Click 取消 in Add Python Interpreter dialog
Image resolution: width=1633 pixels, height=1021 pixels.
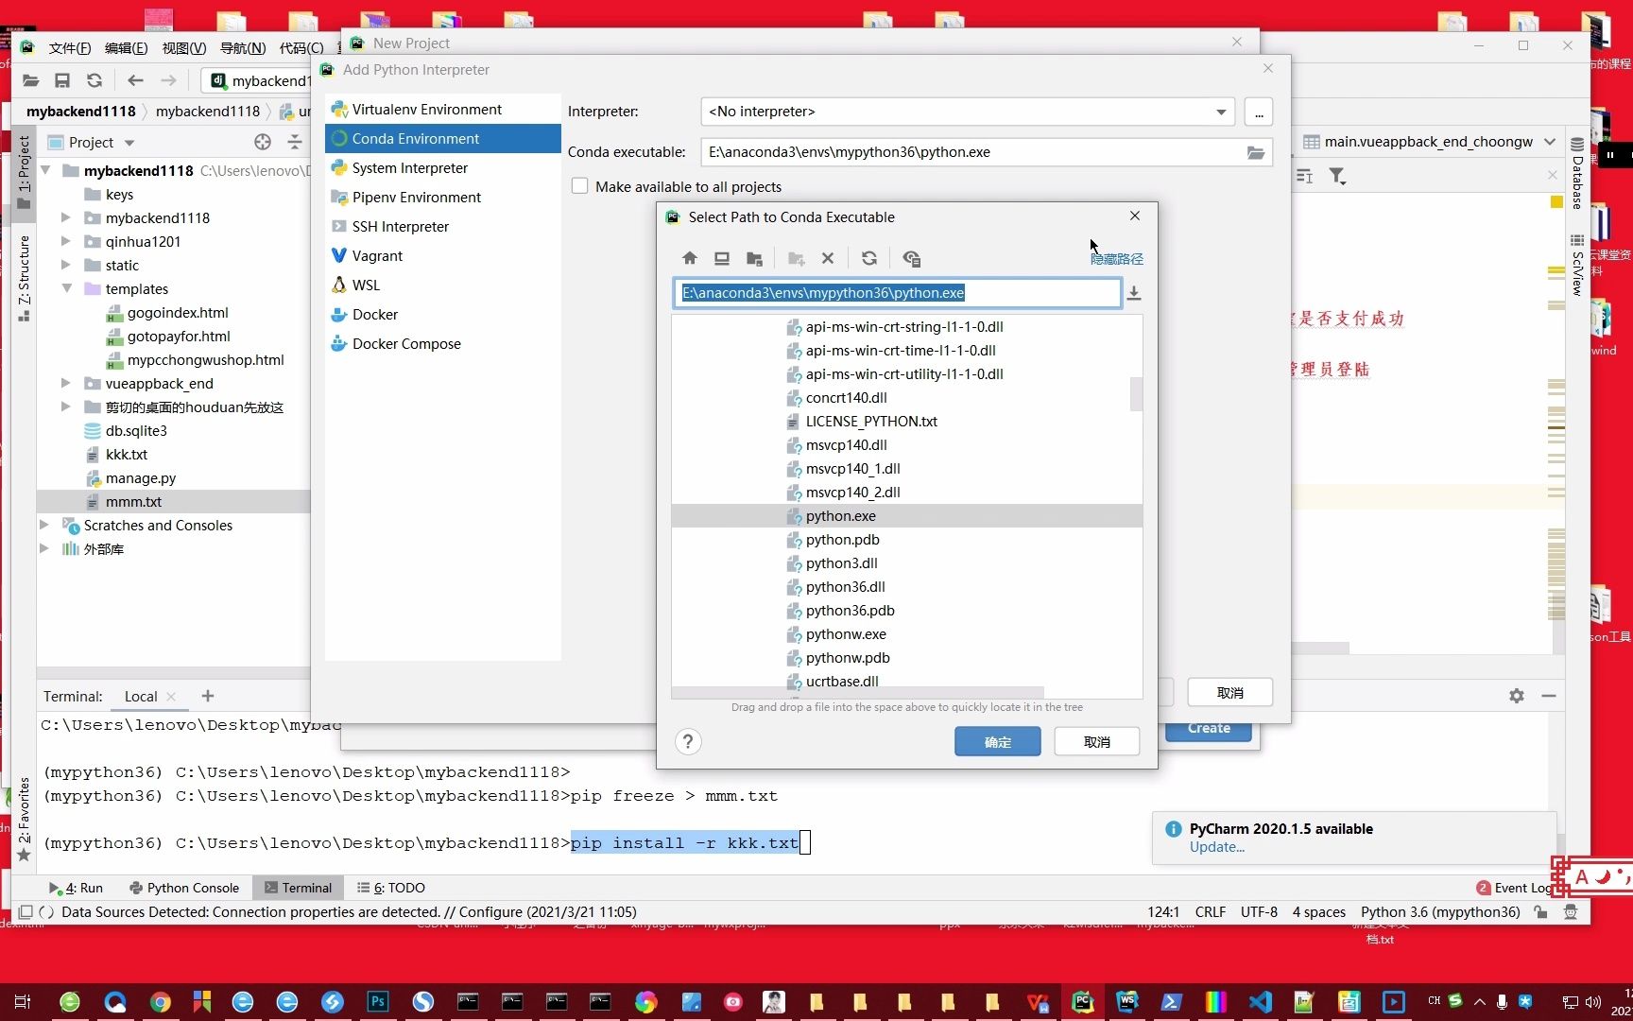[x=1229, y=692]
